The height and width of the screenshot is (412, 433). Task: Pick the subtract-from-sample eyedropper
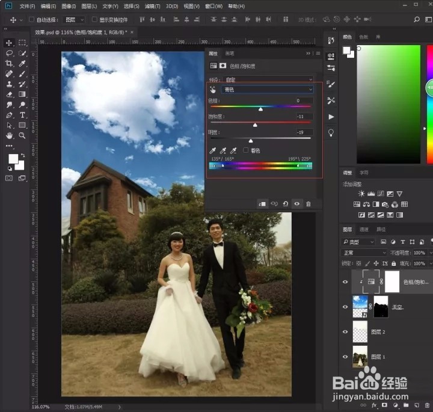pyautogui.click(x=233, y=150)
